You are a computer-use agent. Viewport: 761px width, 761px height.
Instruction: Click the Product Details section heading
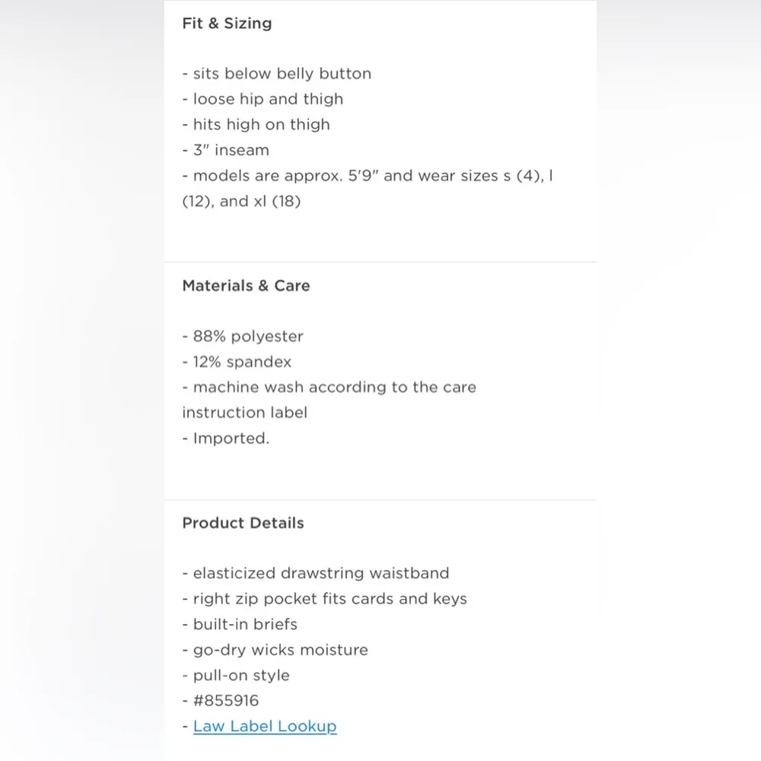(x=243, y=524)
